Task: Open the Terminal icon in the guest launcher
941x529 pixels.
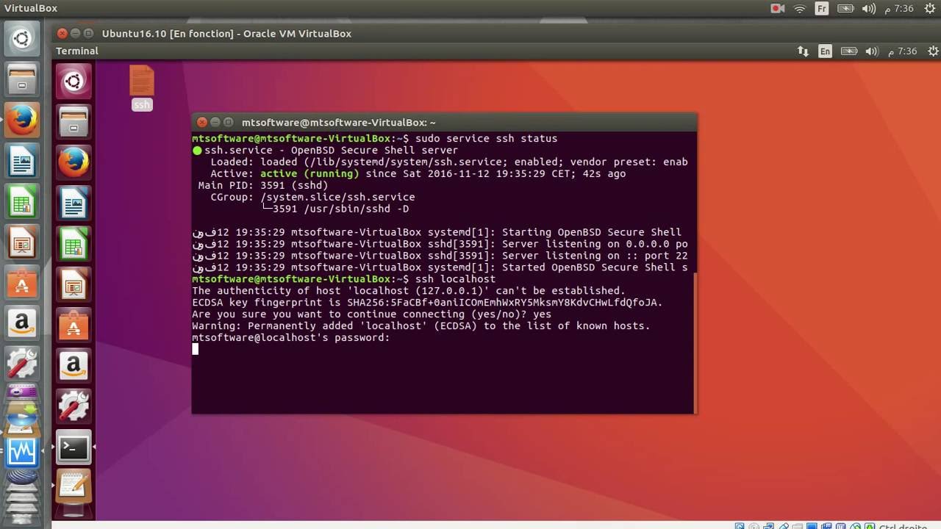Action: (x=74, y=447)
